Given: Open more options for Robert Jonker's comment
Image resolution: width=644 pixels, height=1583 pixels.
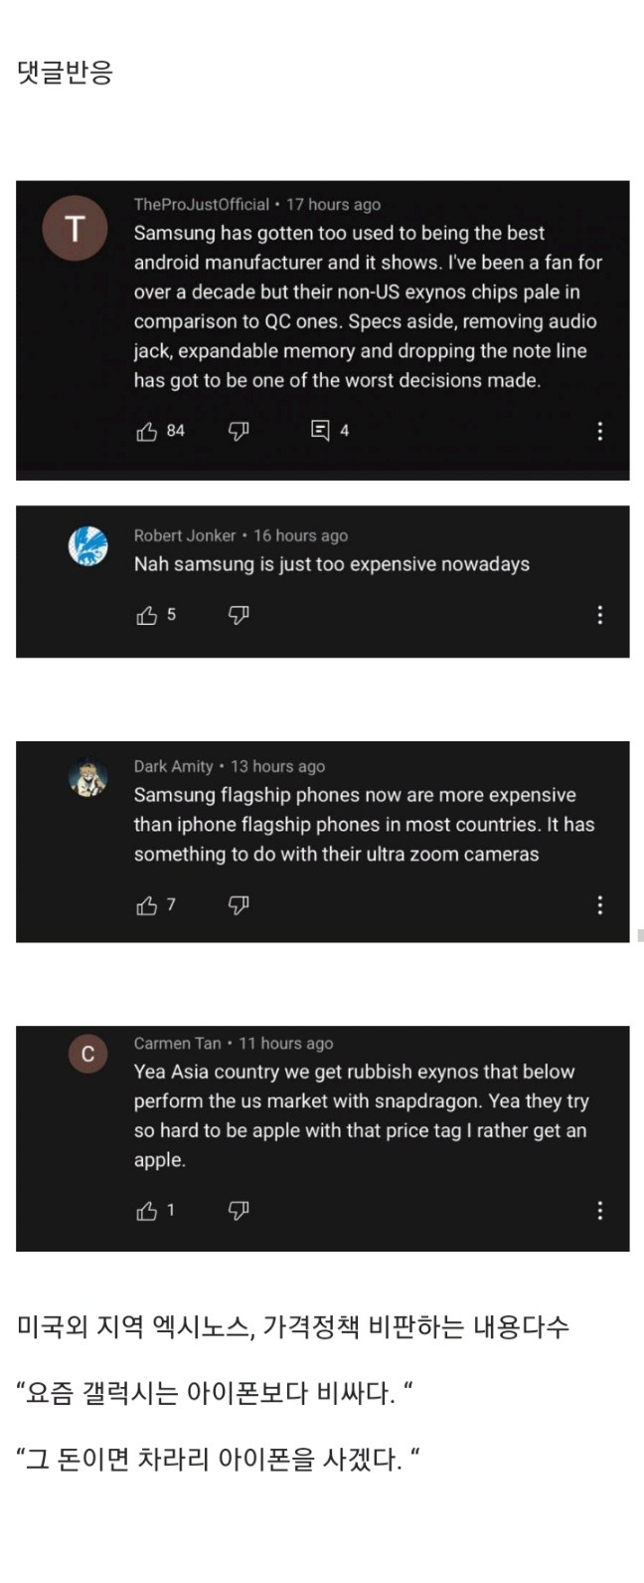Looking at the screenshot, I should coord(599,615).
